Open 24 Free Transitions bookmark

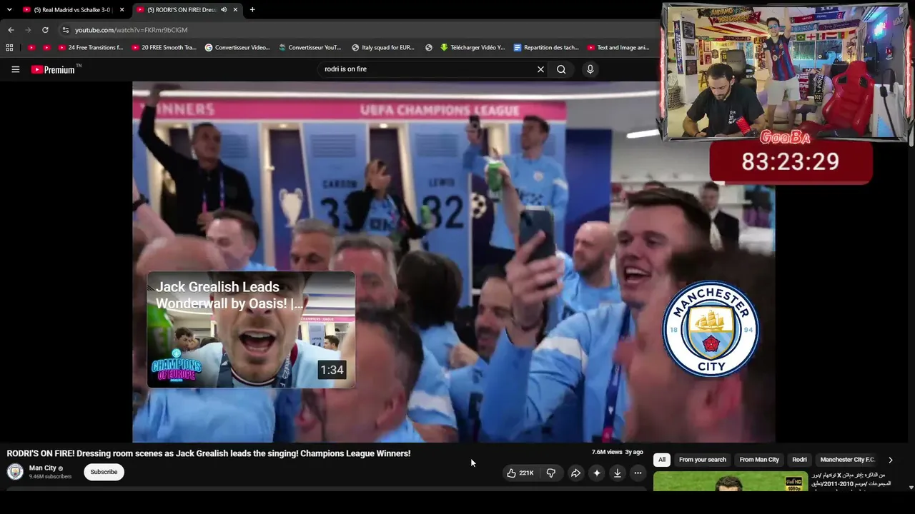tap(91, 48)
